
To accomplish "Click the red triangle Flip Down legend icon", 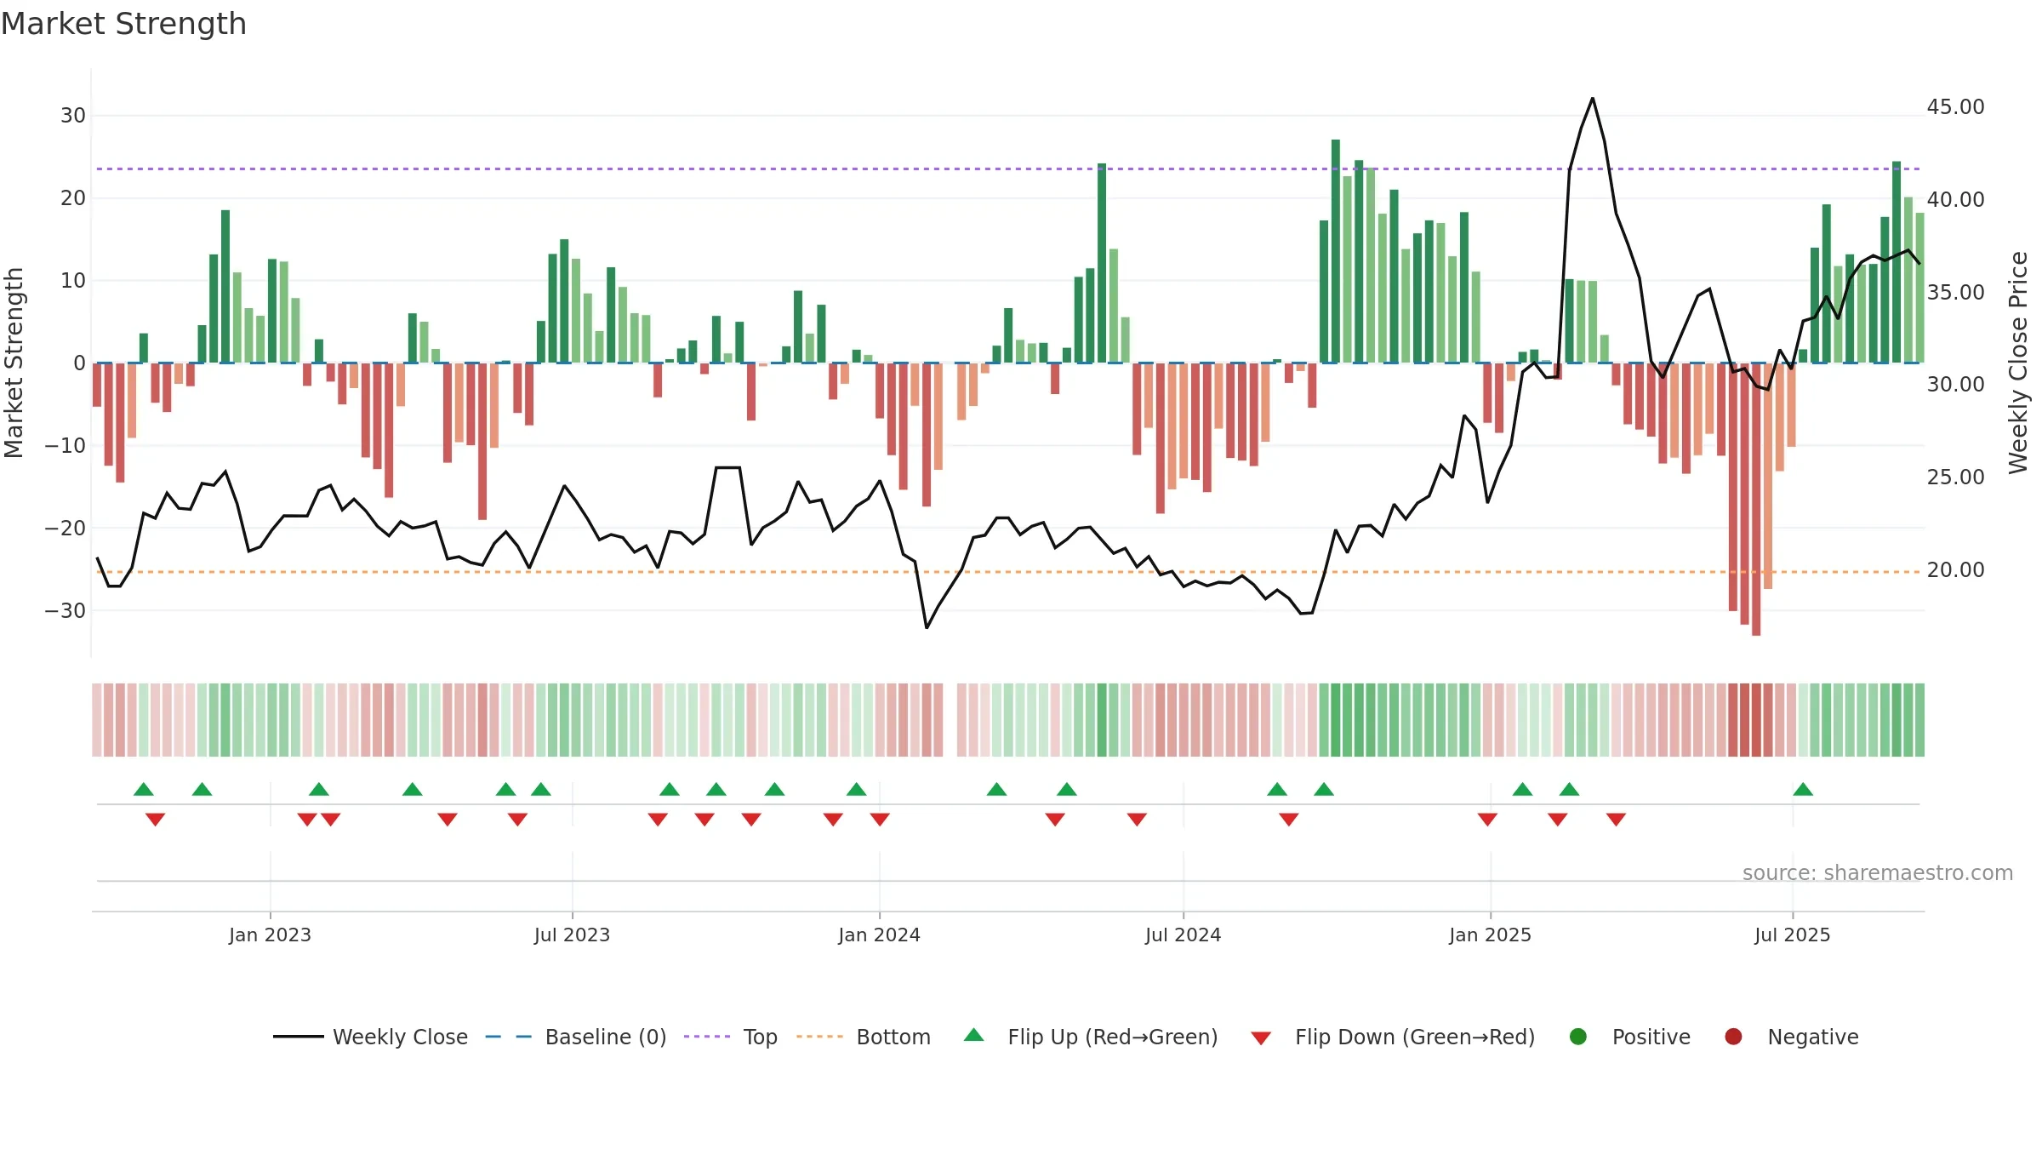I will [1262, 1038].
